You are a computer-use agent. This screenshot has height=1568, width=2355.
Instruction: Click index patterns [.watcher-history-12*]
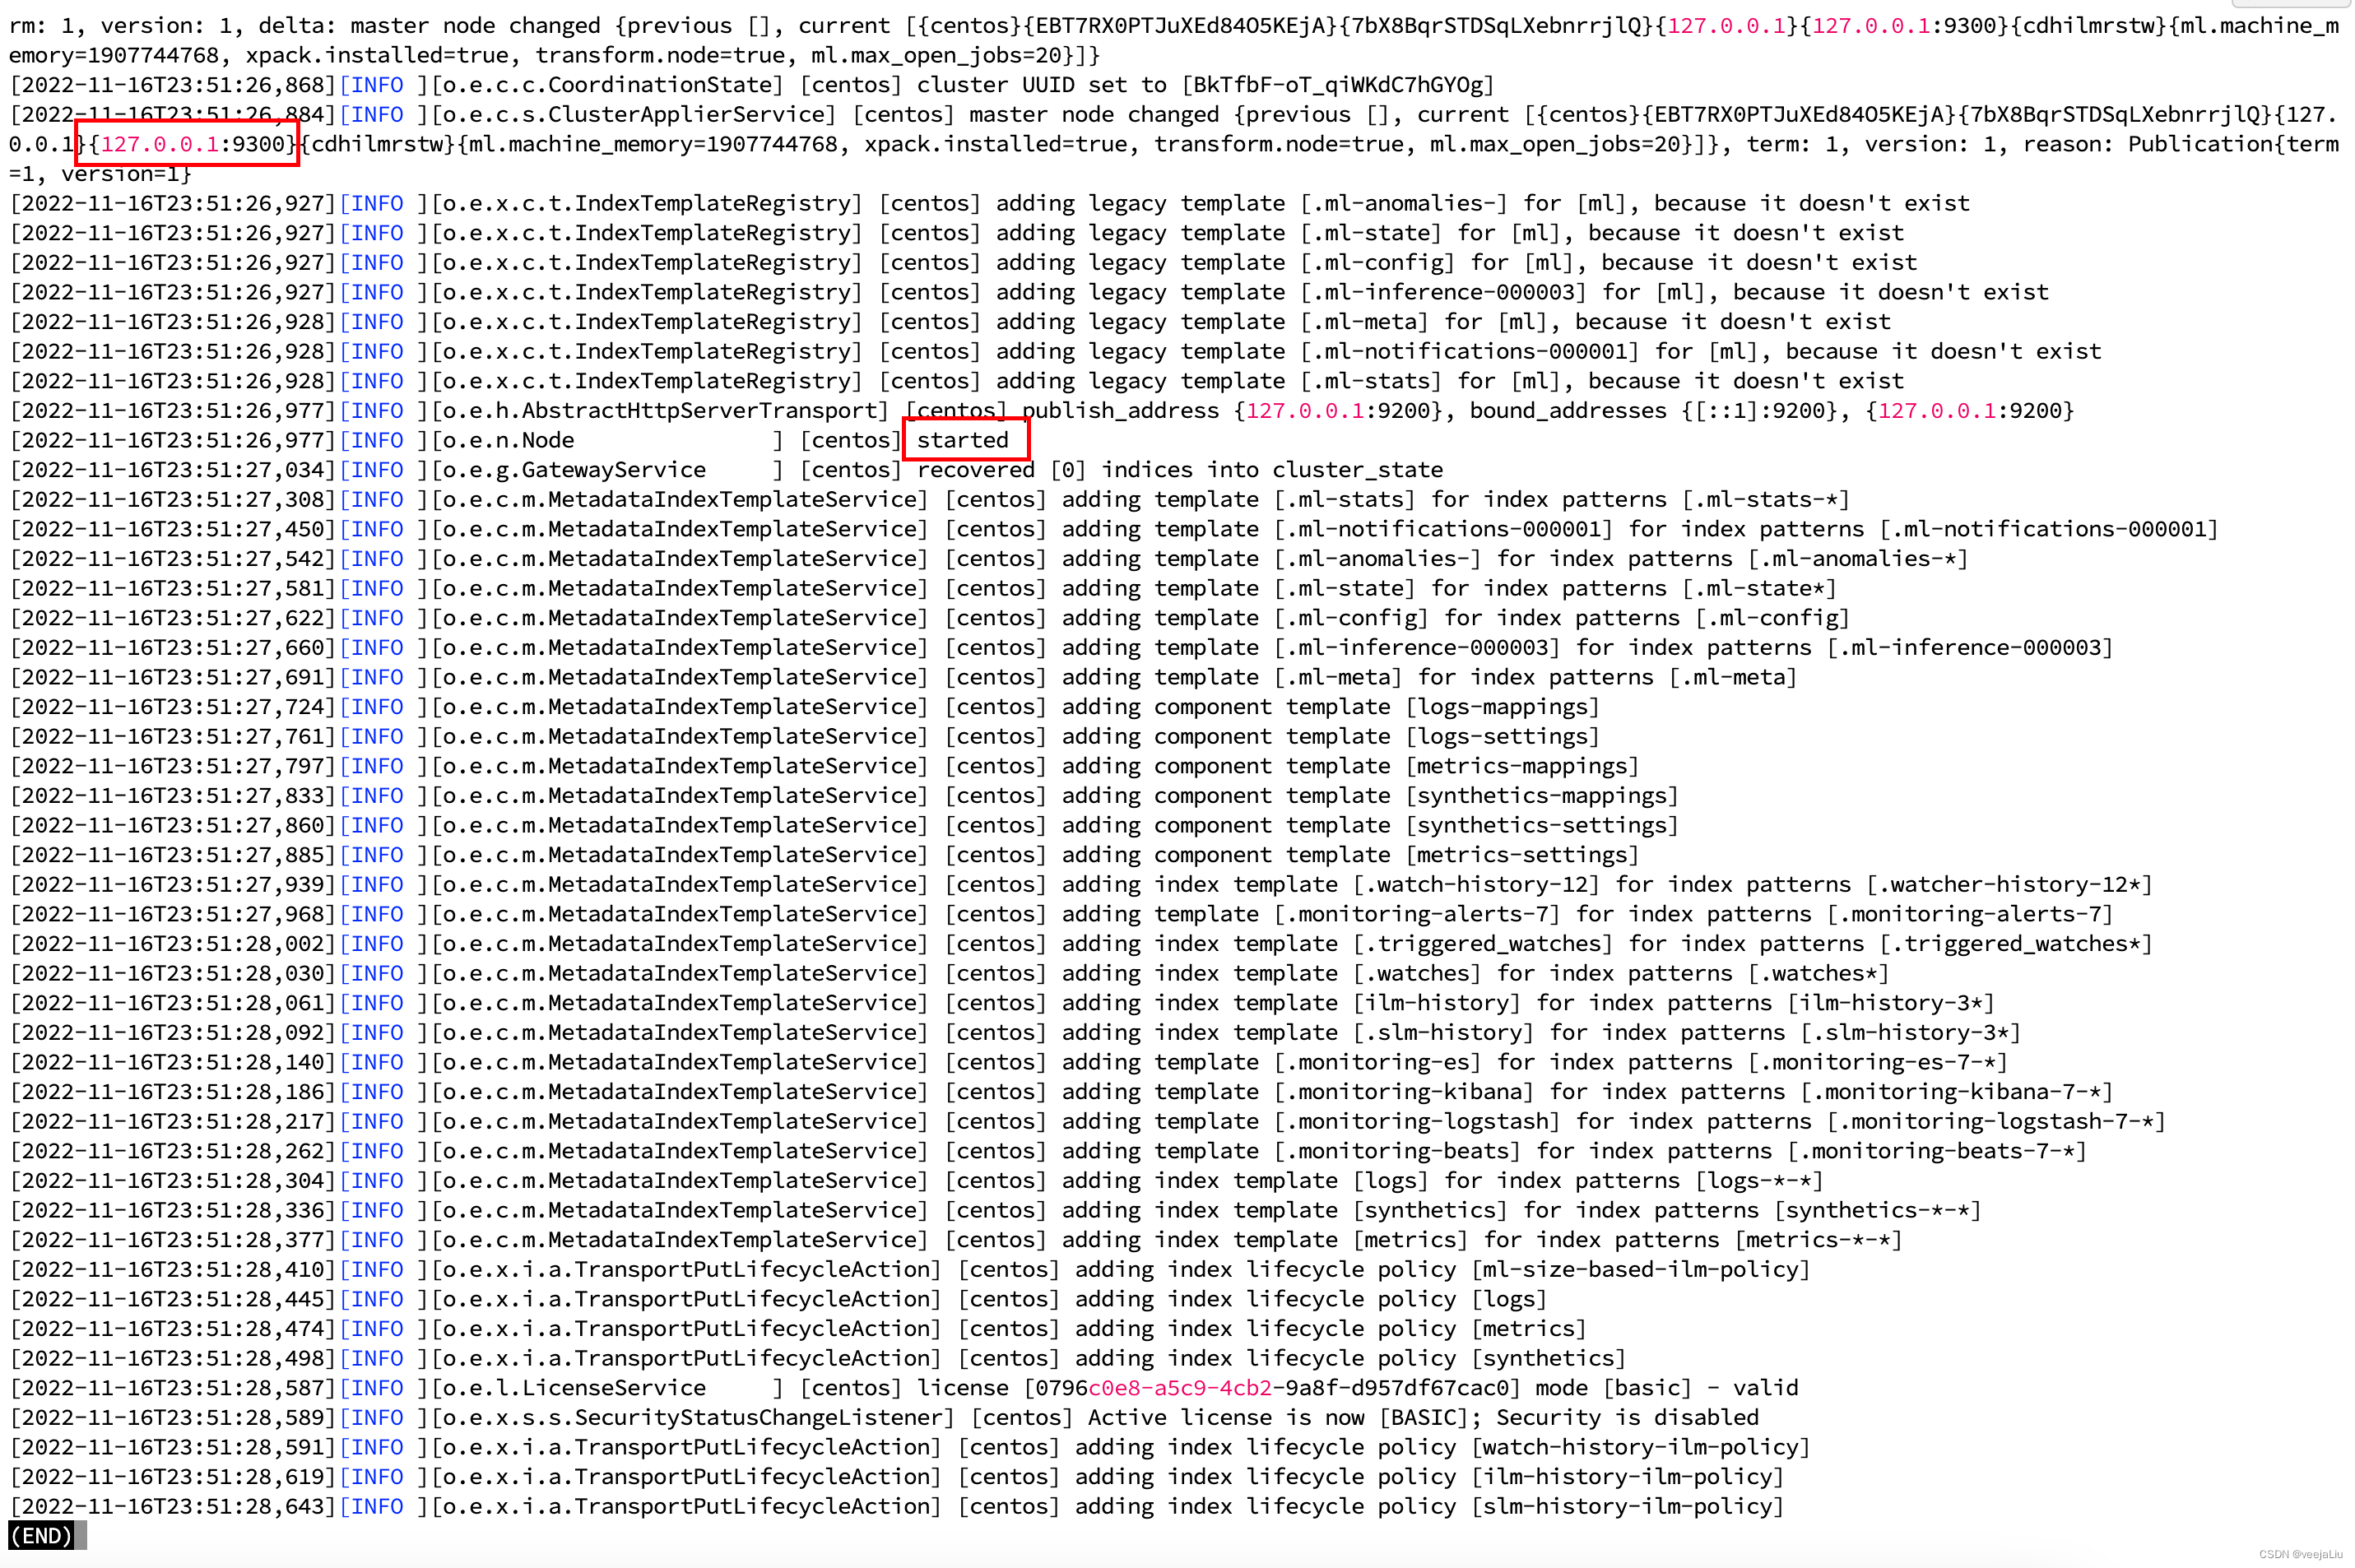(x=2009, y=885)
